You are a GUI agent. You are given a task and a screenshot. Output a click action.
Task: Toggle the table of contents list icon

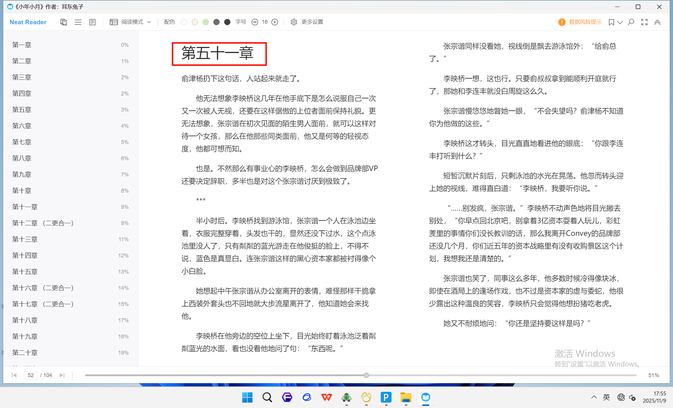coord(78,22)
